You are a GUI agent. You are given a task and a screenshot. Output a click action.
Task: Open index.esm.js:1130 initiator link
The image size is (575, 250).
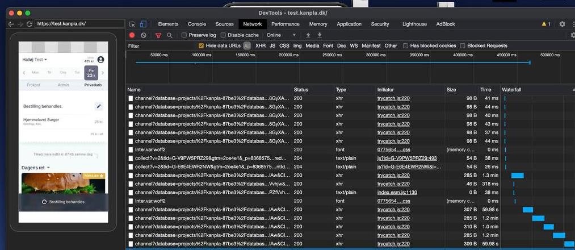[x=397, y=193]
